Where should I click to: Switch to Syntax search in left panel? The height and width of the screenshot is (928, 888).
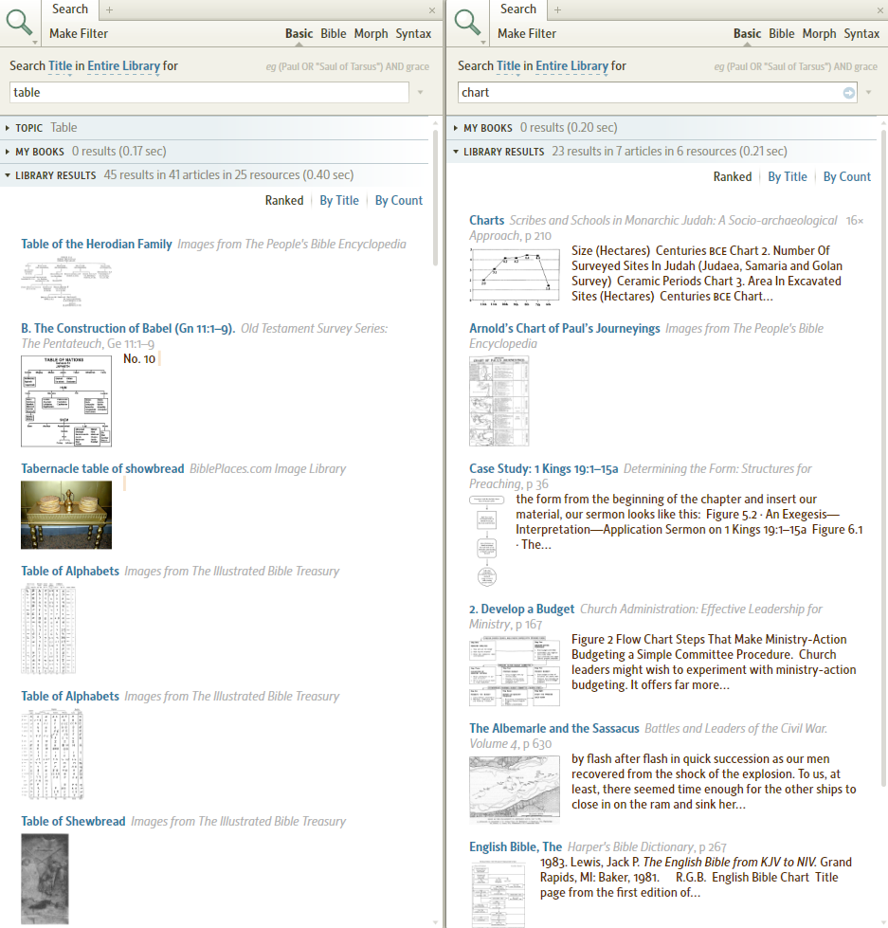413,34
